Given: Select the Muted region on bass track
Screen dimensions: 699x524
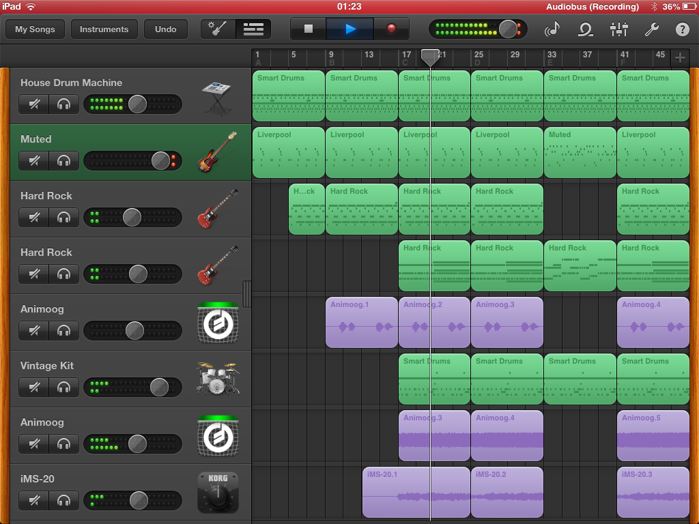Looking at the screenshot, I should coord(580,152).
